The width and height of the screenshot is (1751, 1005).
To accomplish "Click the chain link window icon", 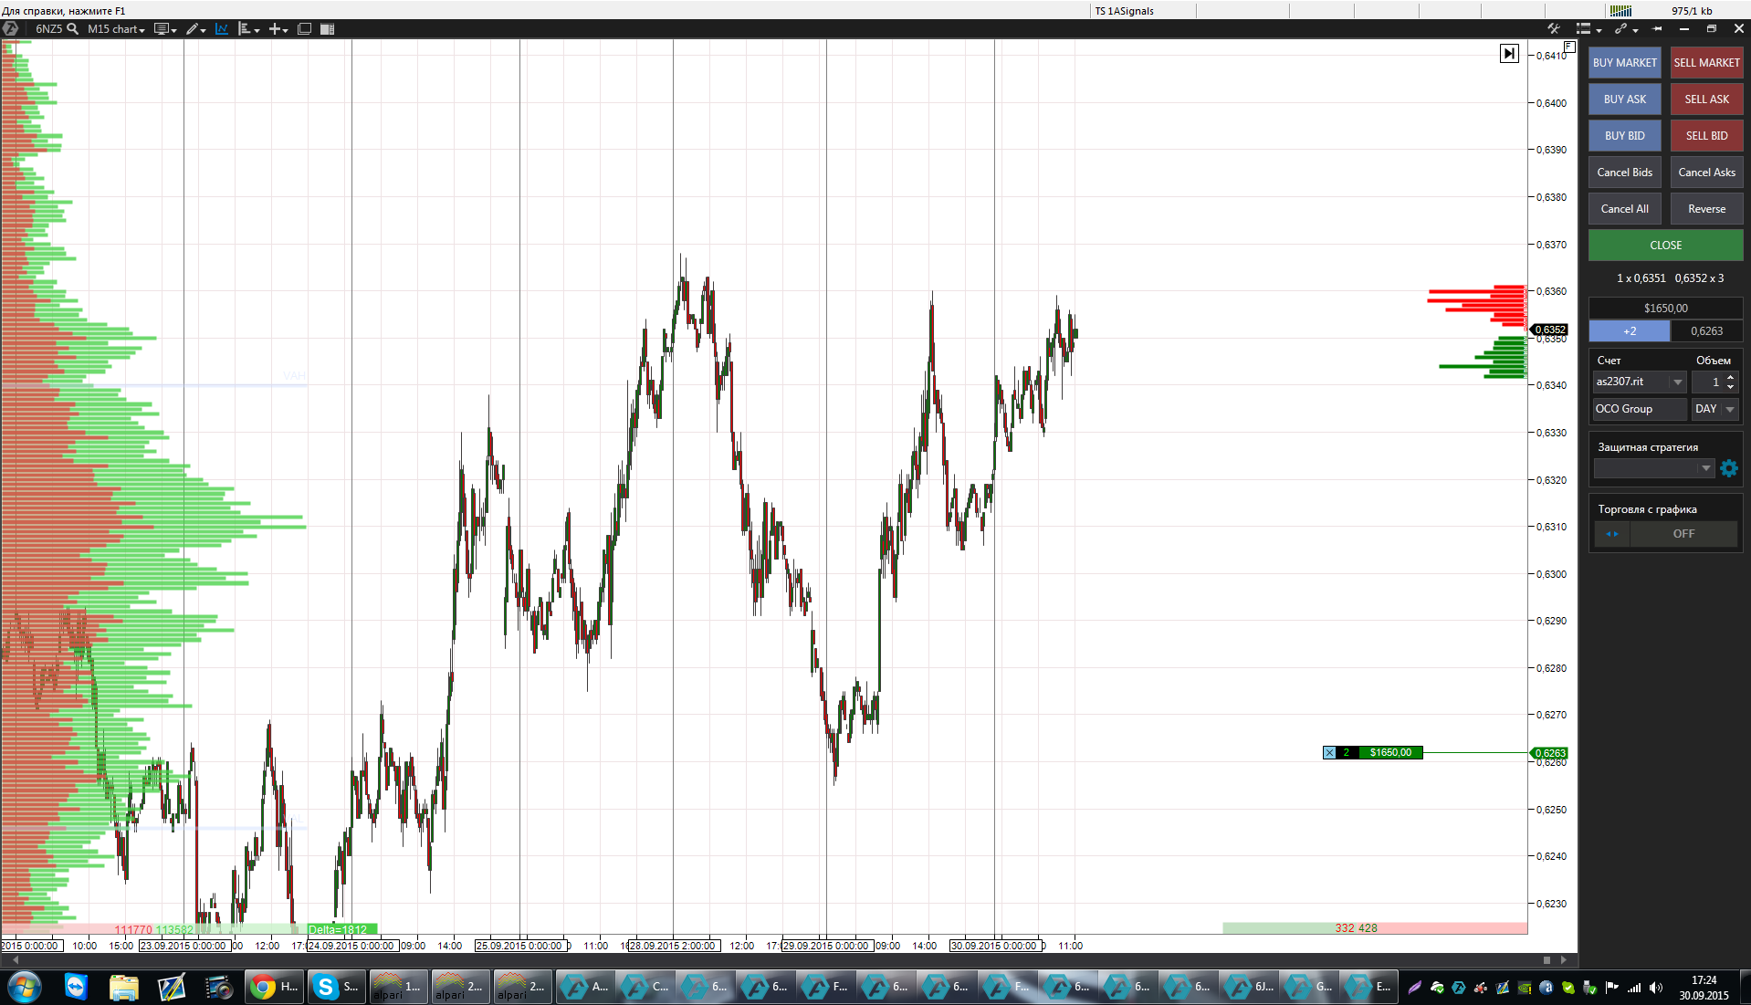I will (x=1621, y=29).
